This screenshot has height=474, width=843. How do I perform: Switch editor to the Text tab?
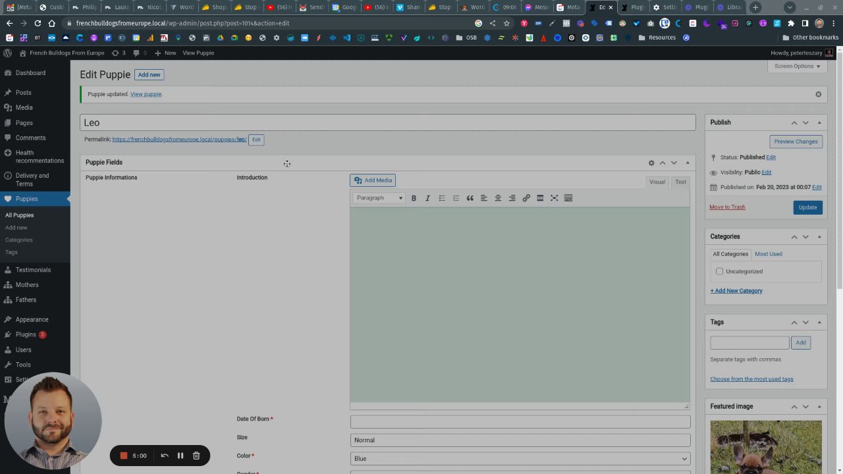(680, 182)
